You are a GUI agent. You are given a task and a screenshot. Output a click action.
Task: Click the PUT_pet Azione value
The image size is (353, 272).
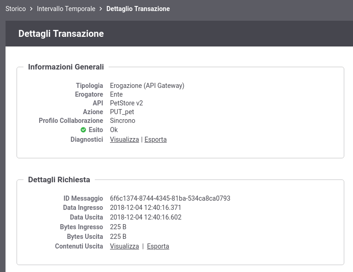pyautogui.click(x=122, y=112)
